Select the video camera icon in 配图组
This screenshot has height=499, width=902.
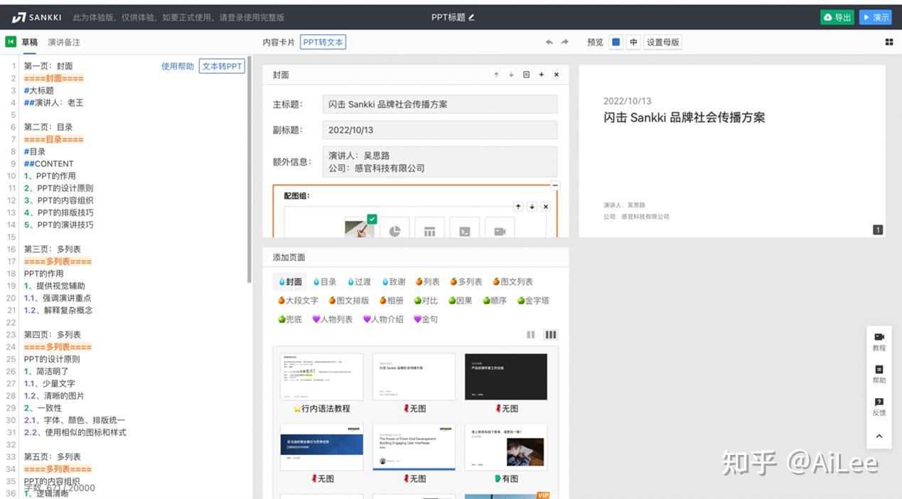click(x=500, y=229)
